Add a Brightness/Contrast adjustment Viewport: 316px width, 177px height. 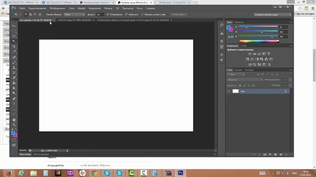click(x=249, y=54)
